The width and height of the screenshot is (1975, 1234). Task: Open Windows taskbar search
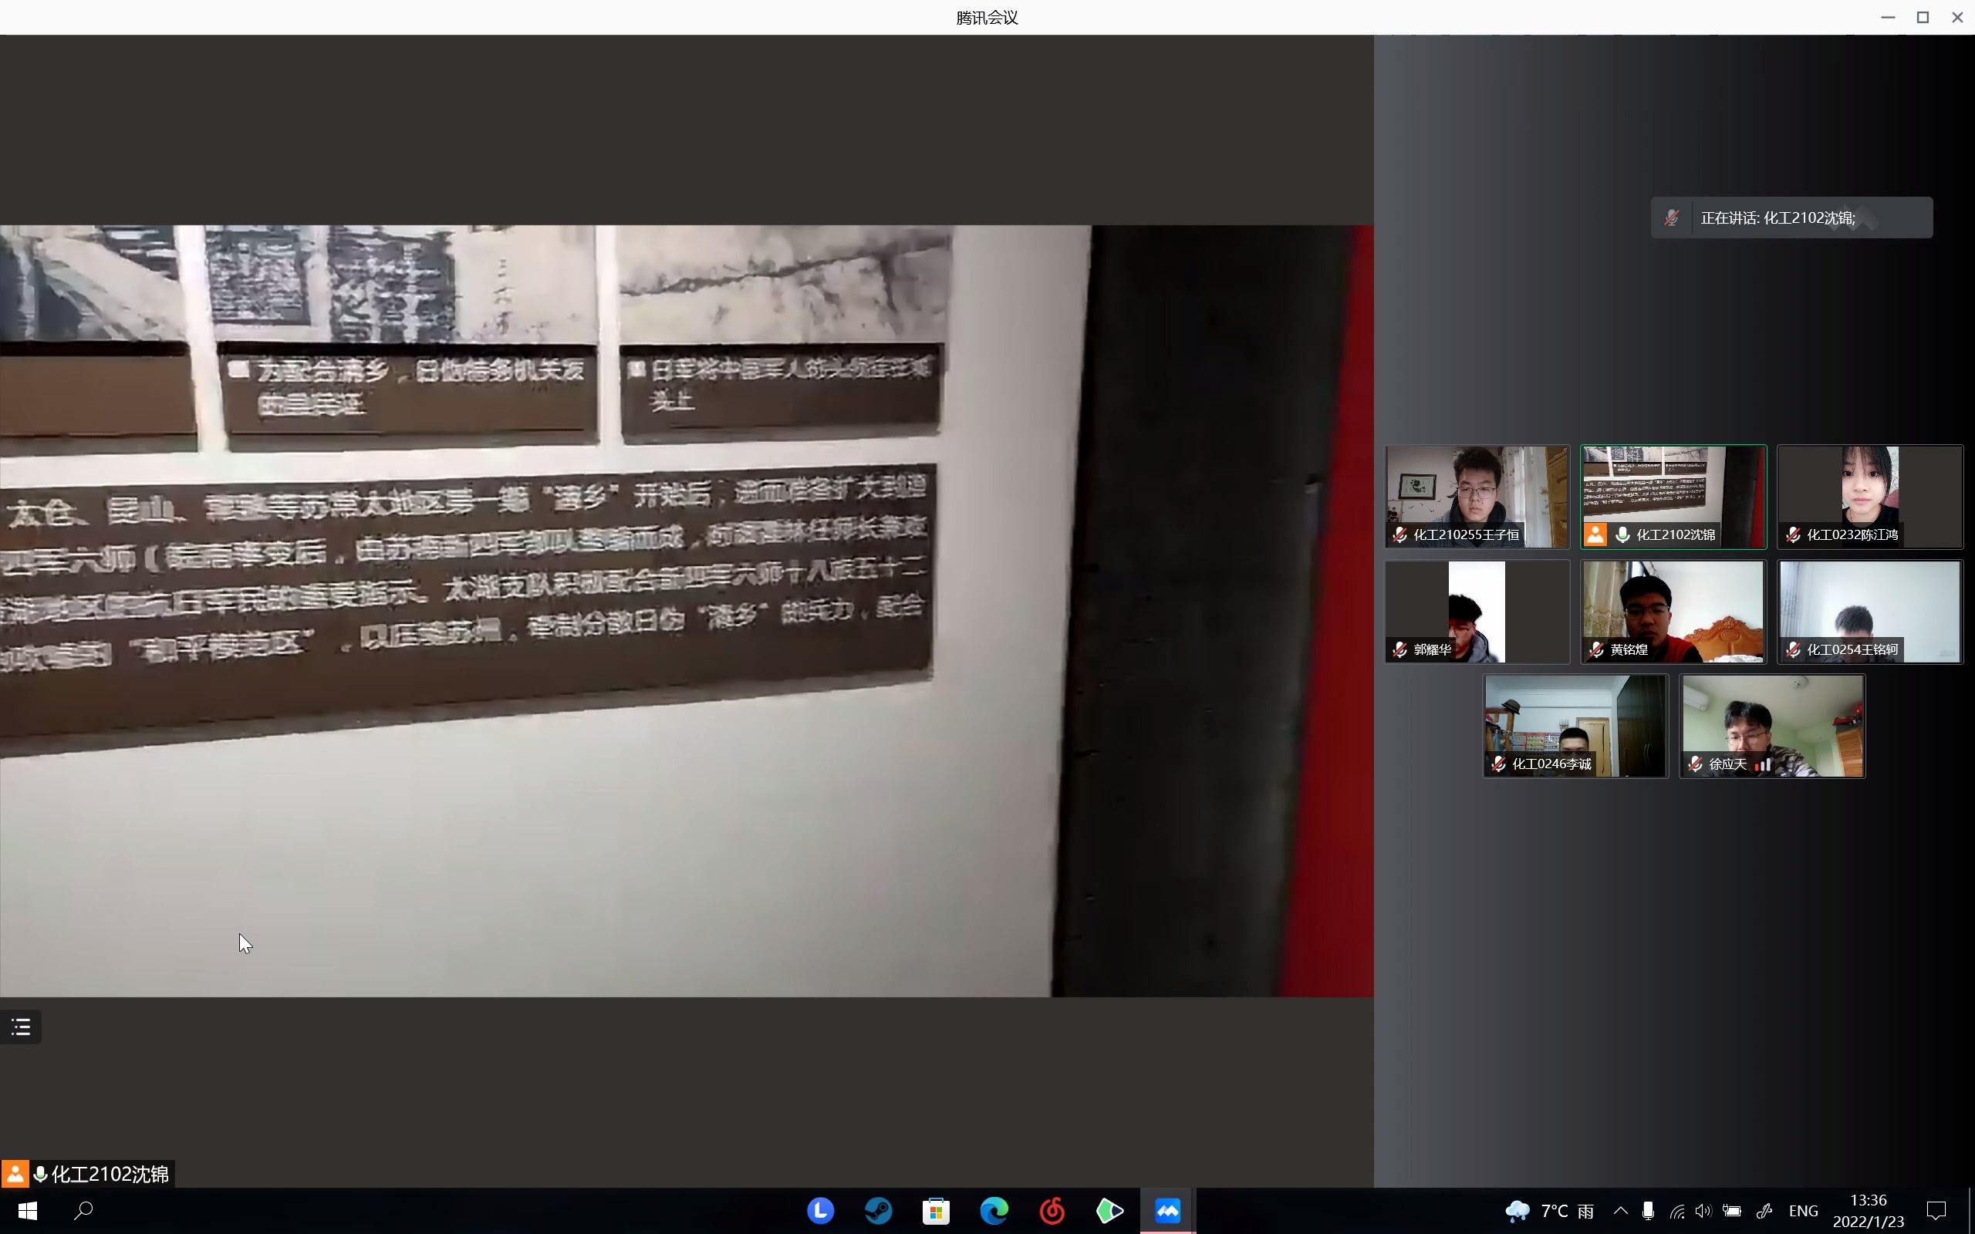pos(83,1210)
